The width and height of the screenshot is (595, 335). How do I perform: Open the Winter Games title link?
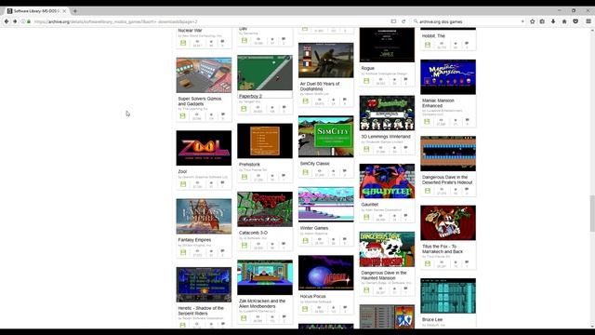(314, 228)
